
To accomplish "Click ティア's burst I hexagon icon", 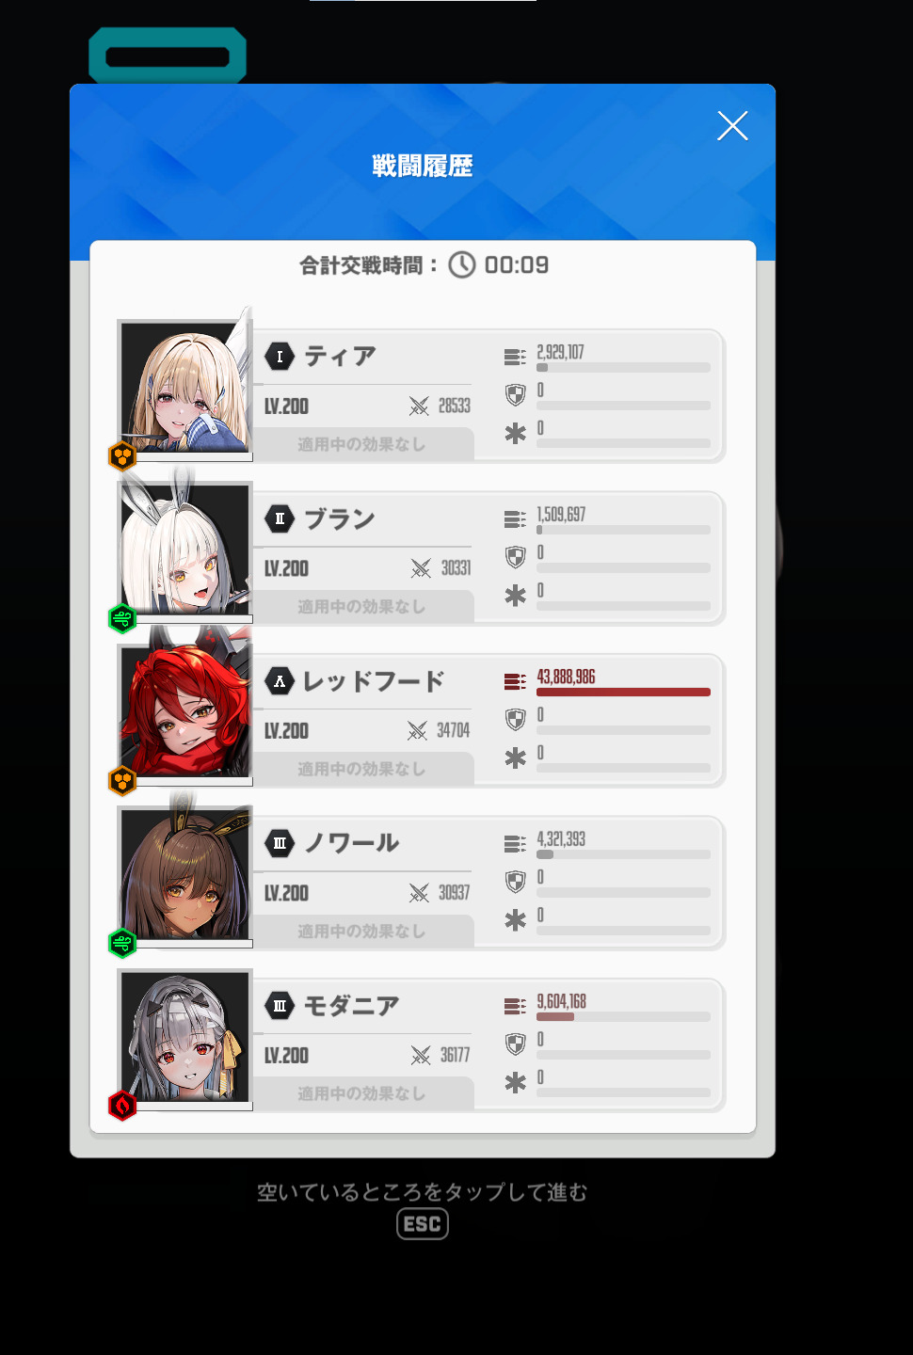I will pos(280,357).
